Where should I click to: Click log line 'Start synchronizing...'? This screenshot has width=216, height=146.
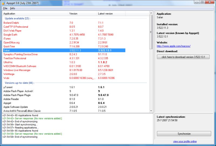point(20,124)
